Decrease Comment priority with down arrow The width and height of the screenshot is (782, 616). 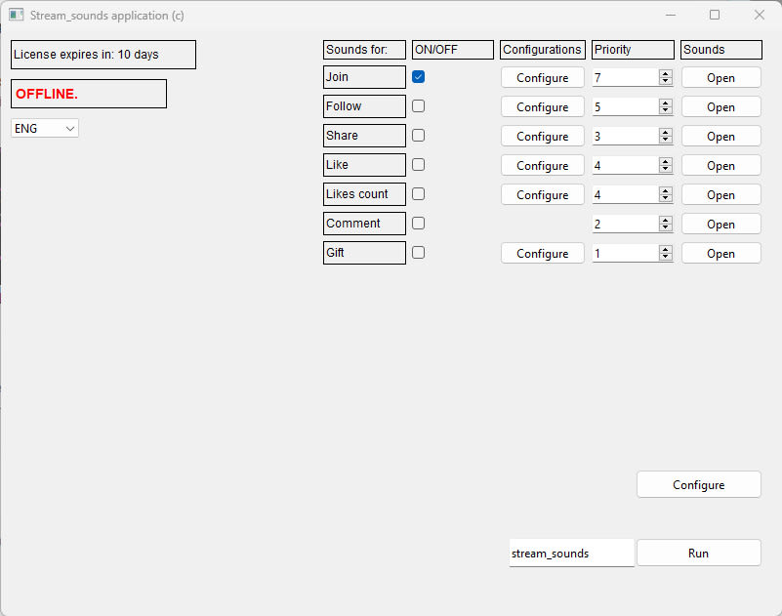[665, 227]
